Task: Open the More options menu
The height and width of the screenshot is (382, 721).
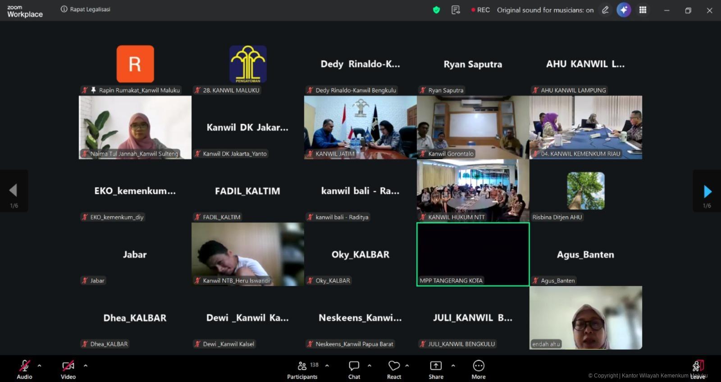Action: point(479,370)
